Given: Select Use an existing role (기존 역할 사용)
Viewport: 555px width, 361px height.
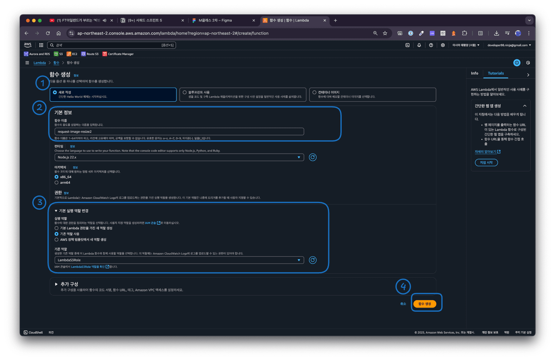Looking at the screenshot, I should (57, 234).
